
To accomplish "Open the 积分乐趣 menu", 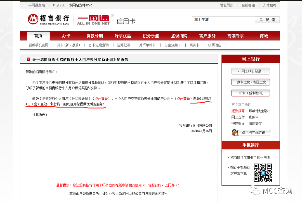I will [x=151, y=36].
